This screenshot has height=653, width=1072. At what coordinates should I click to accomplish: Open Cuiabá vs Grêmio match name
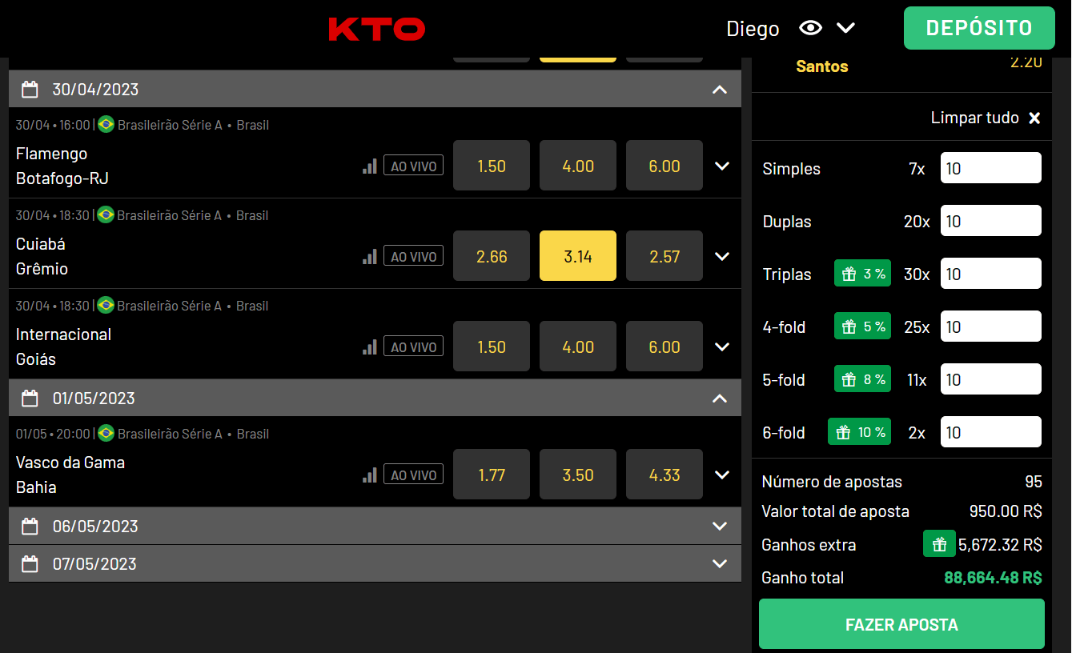(x=42, y=256)
